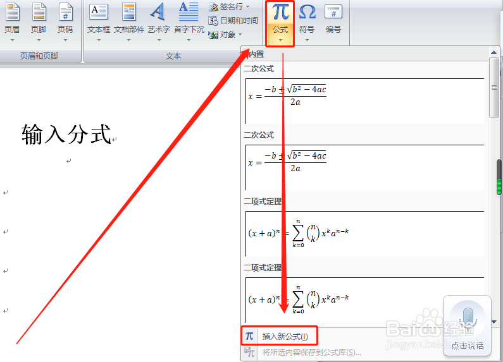Insert 日期和时间 date and time
This screenshot has height=362, width=503.
[233, 20]
